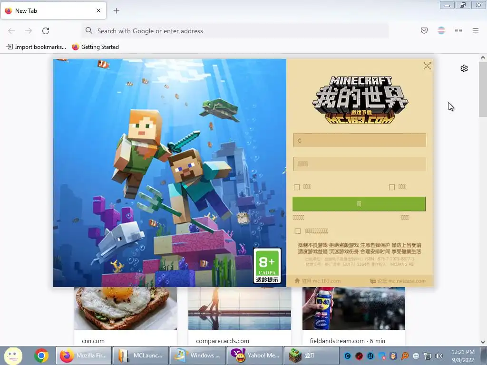
Task: Go back using the back arrow
Action: (11, 31)
